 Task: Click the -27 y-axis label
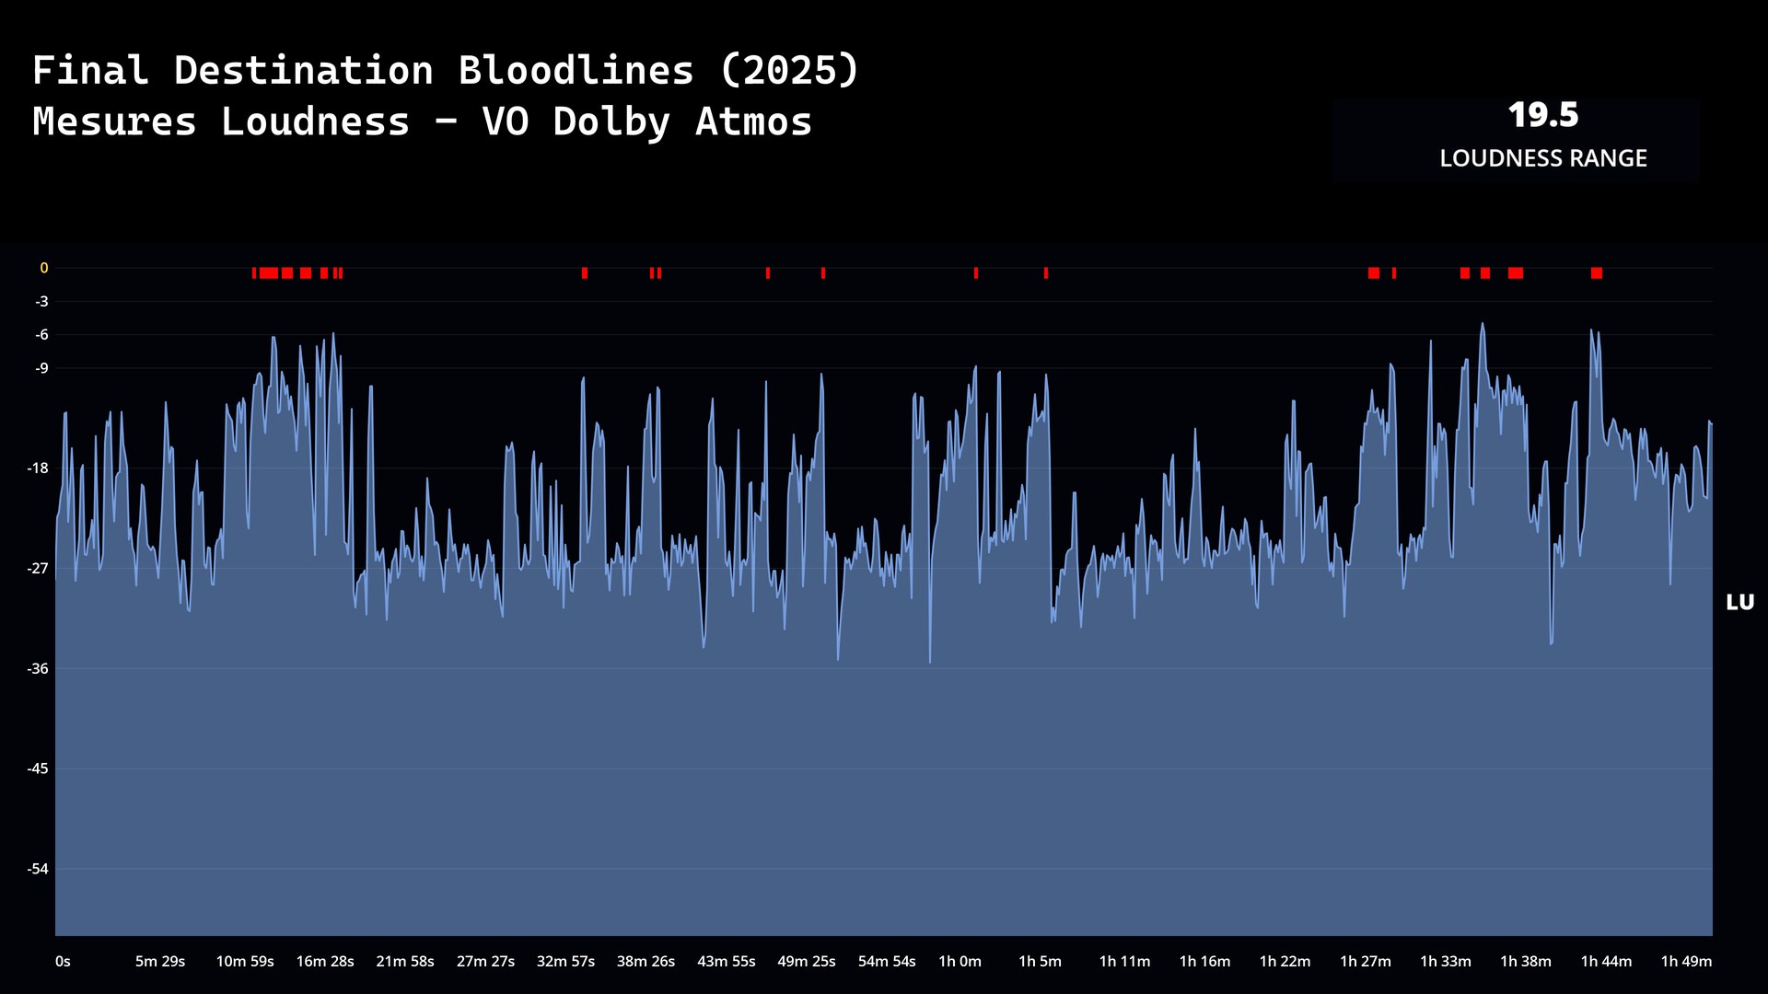38,568
